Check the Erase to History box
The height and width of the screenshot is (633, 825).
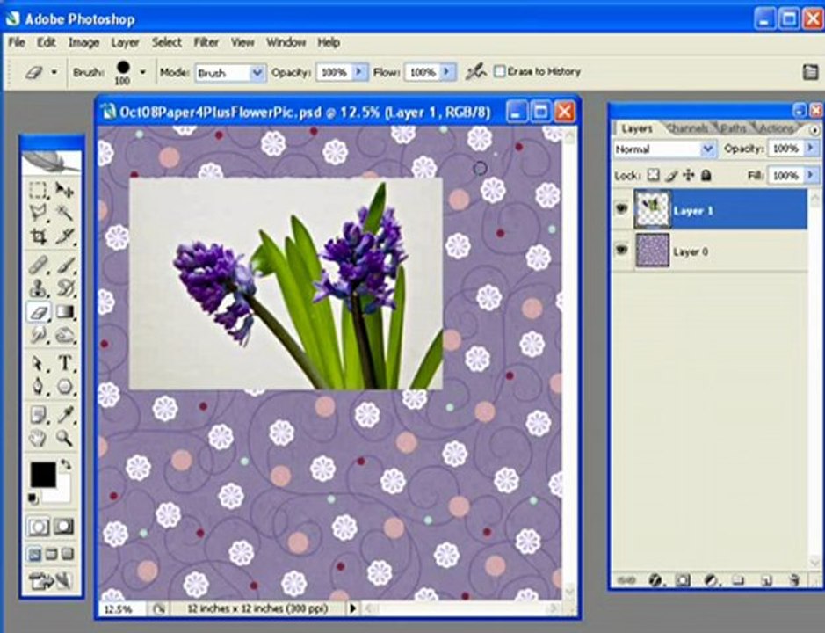[500, 71]
